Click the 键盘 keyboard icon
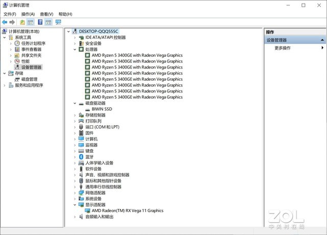 pos(81,151)
